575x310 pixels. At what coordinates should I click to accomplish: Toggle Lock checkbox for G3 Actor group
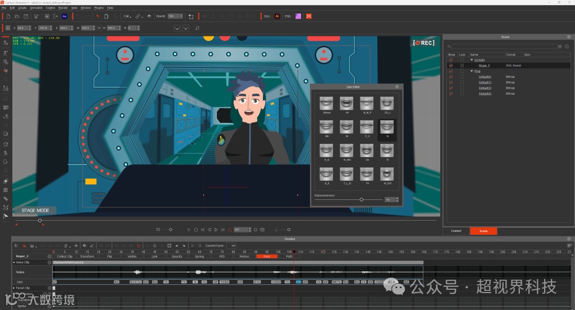click(462, 60)
